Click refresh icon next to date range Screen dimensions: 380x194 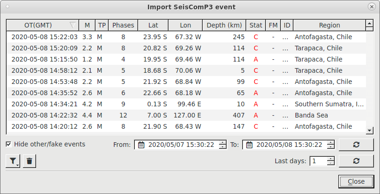click(x=356, y=145)
